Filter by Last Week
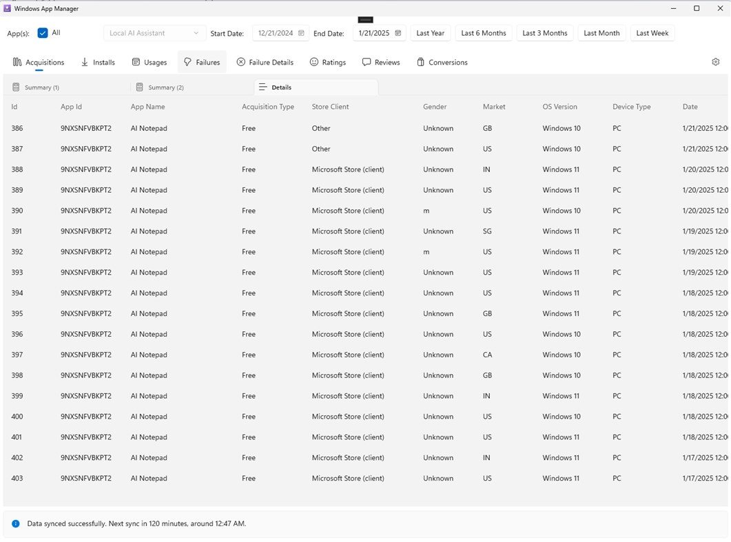This screenshot has width=731, height=542. point(652,33)
